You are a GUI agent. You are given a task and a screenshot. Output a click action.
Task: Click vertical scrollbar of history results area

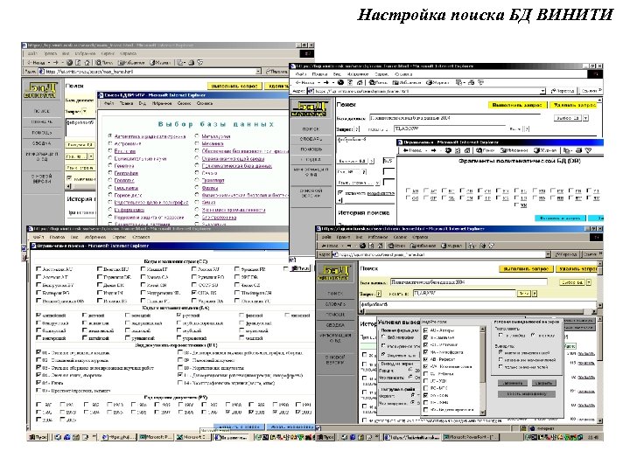(x=600, y=369)
